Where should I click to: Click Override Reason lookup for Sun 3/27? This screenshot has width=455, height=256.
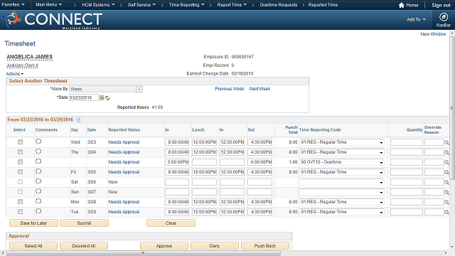(x=446, y=192)
